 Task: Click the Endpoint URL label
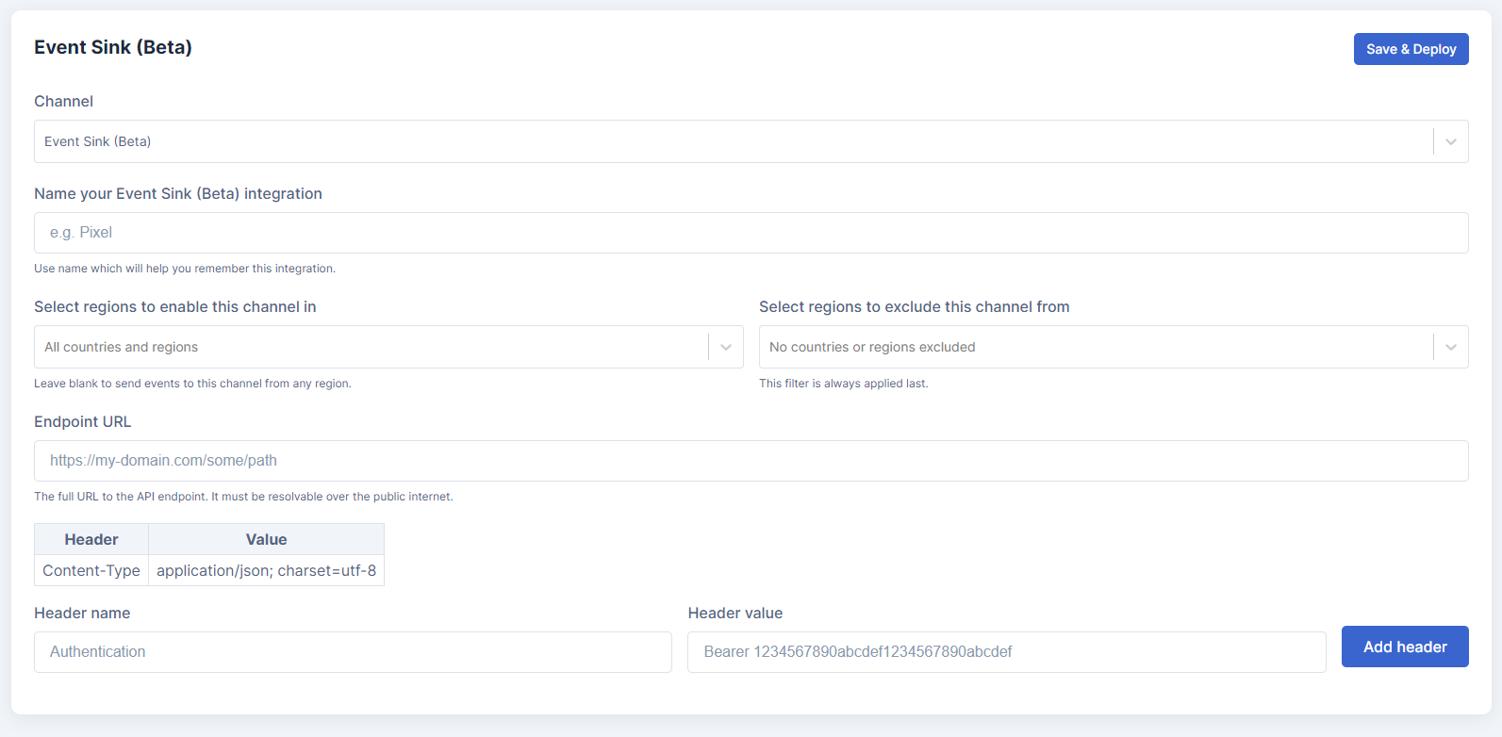pyautogui.click(x=83, y=421)
